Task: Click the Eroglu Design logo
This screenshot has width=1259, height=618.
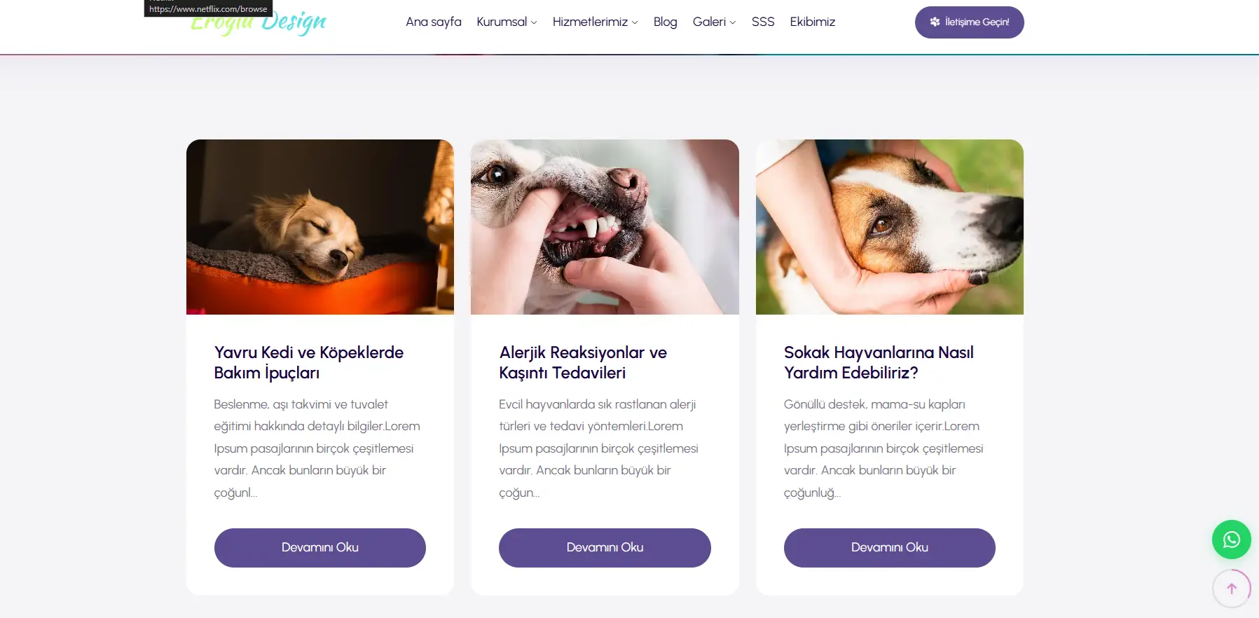Action: 258,22
